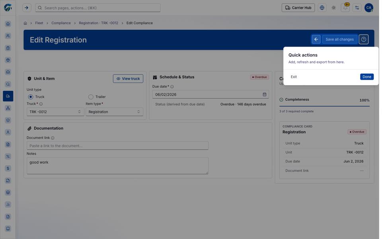This screenshot has height=239, width=382.
Task: Open the notifications bell with 9+ badge
Action: pos(345,8)
